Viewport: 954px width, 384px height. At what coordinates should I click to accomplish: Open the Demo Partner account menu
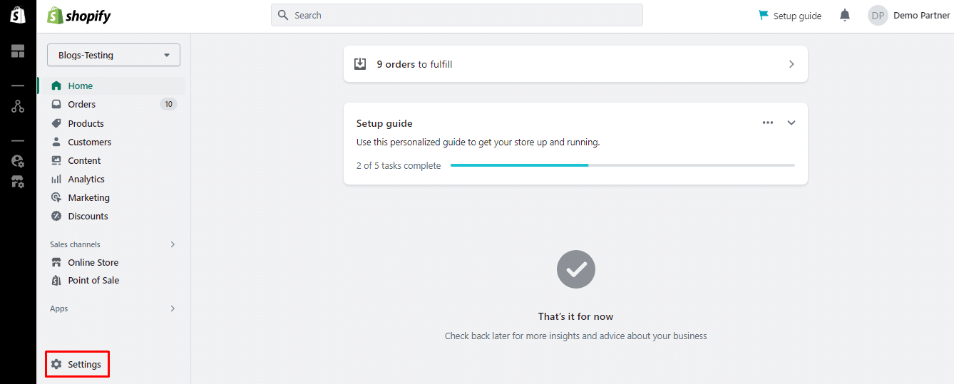[x=909, y=16]
